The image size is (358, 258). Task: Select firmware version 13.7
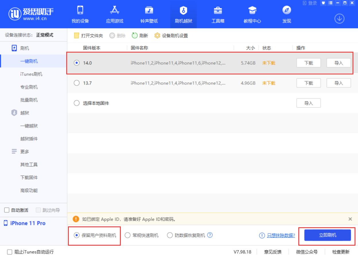pyautogui.click(x=76, y=83)
